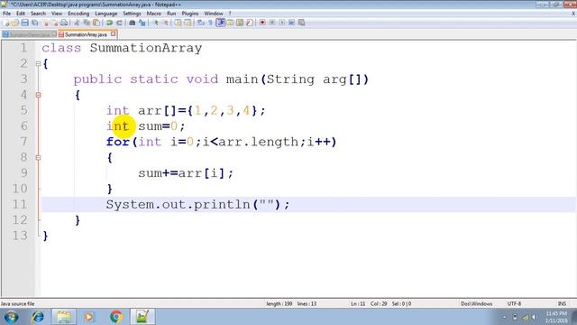Click the Zoom In toolbar icon

pos(156,23)
